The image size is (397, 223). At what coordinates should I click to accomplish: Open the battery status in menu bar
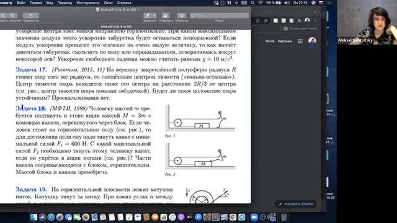point(274,2)
